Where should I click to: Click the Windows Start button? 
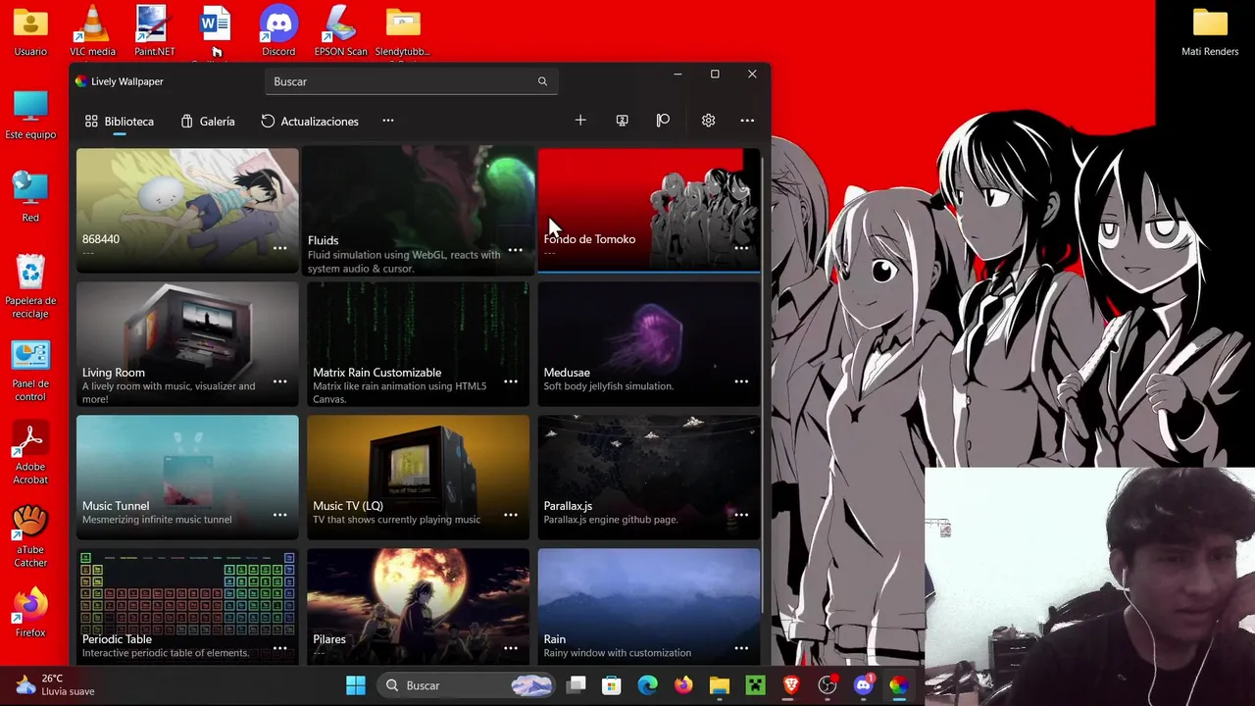point(356,685)
